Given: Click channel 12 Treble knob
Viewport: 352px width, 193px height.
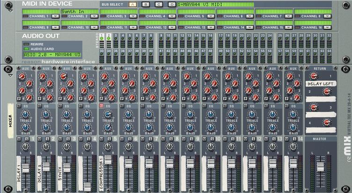Looking at the screenshot, I should 252,115.
